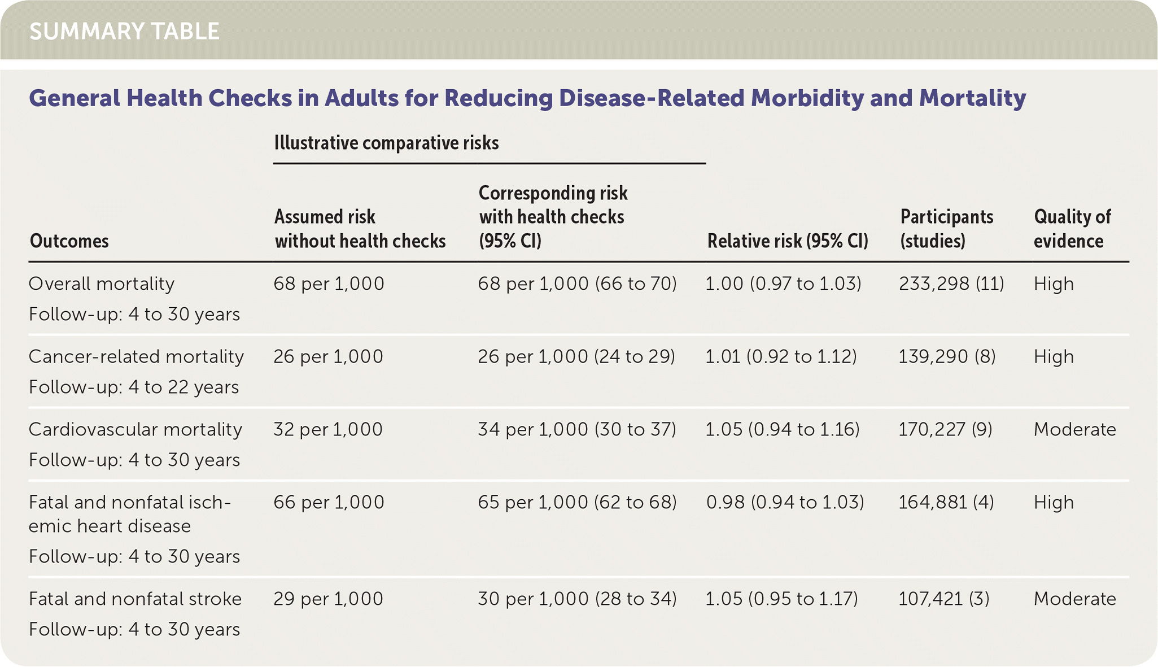Screen dimensions: 1158x667
Task: Select the 233,298 (11) participants cell
Action: click(x=951, y=284)
